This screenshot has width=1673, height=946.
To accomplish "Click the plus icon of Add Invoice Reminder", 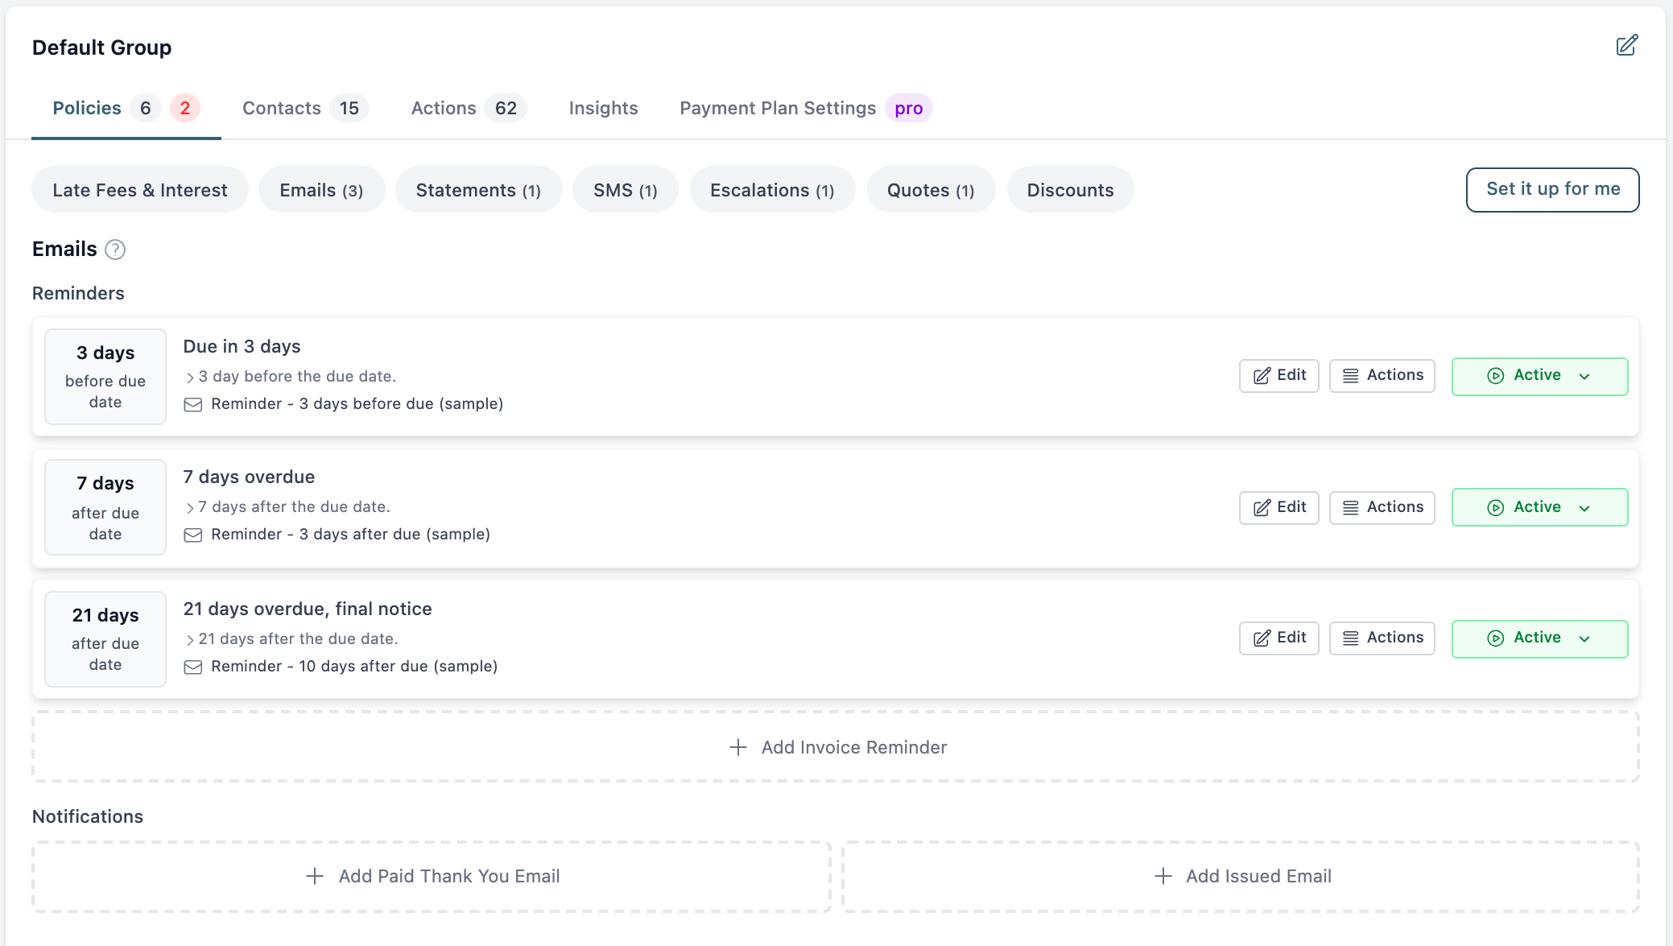I will [738, 747].
